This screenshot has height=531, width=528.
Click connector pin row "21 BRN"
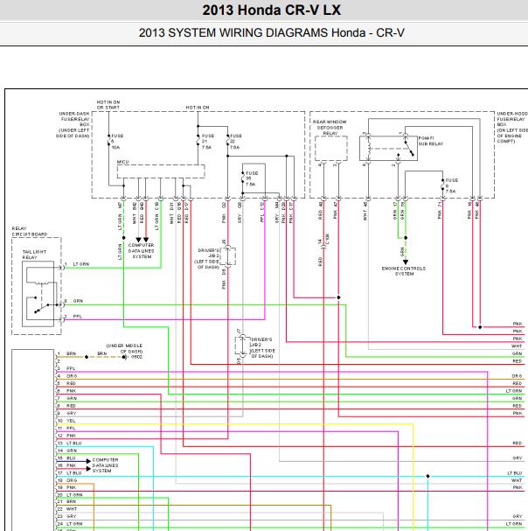(x=66, y=501)
